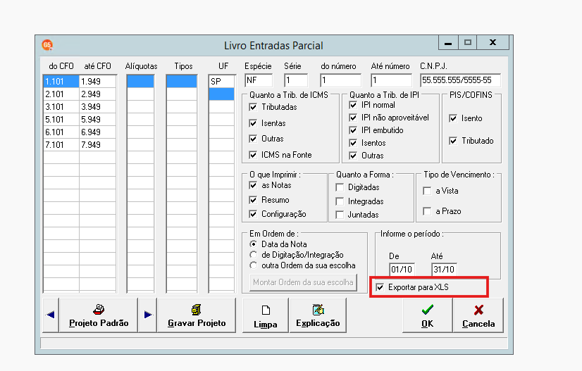Click the Cancela button

pyautogui.click(x=478, y=315)
